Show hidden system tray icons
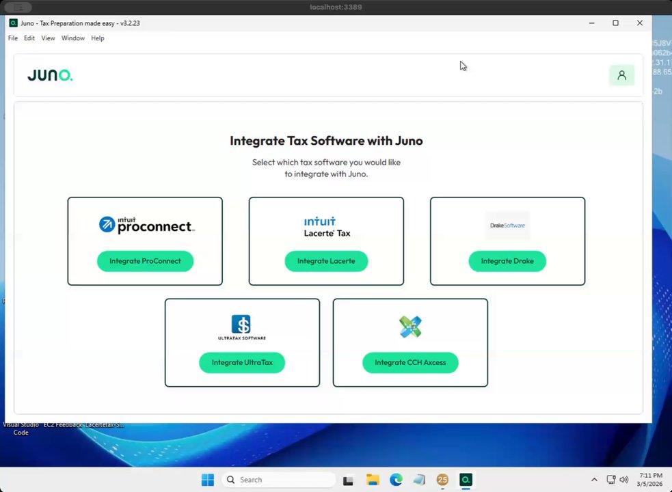Screen dimensions: 672x492 [x=594, y=480]
